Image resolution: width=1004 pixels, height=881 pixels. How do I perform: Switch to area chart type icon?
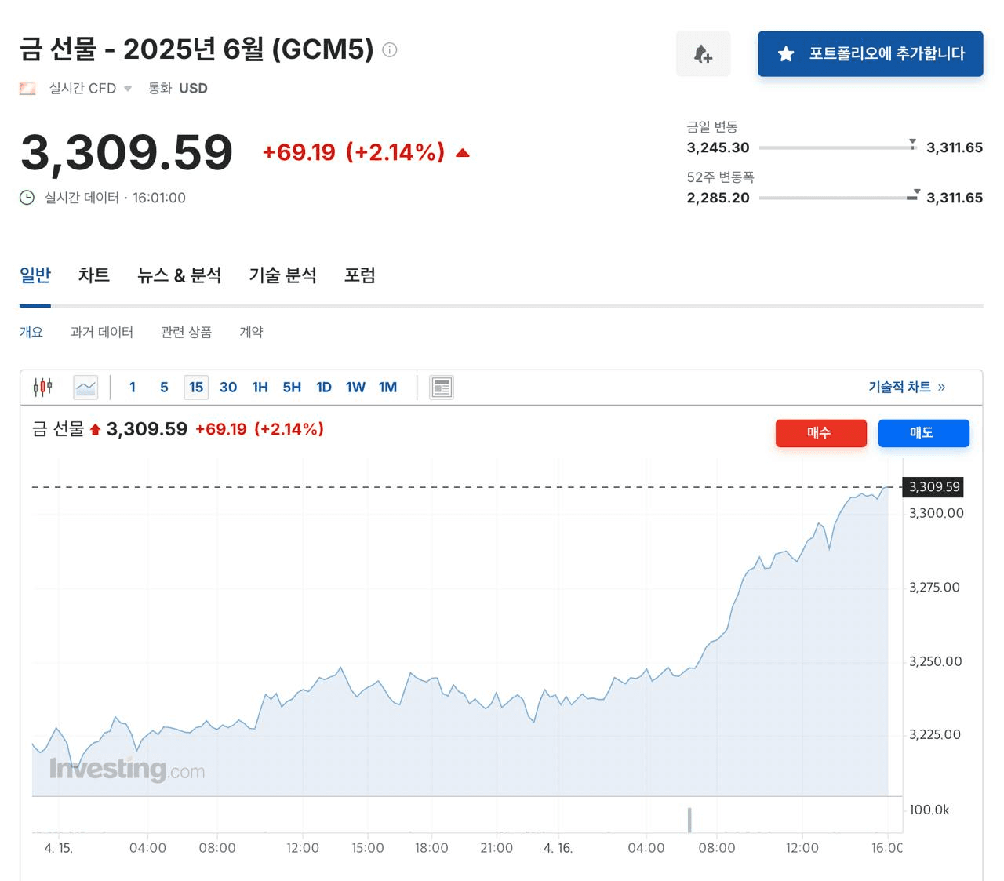(x=85, y=387)
